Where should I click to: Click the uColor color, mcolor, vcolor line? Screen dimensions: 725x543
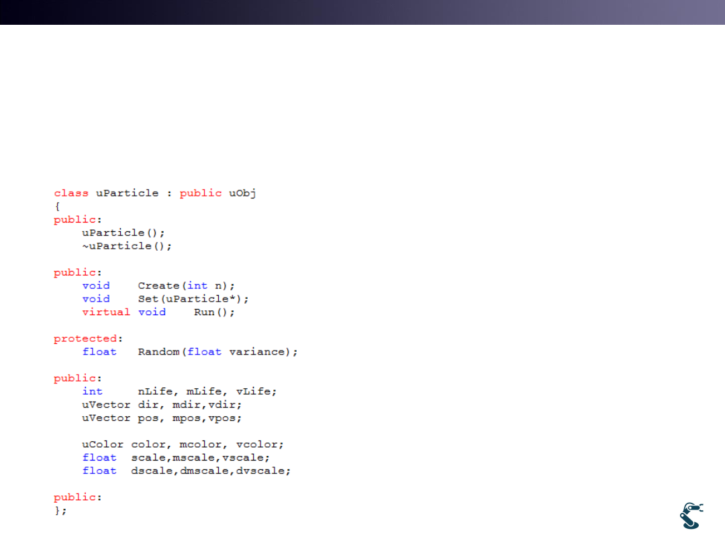tap(183, 444)
